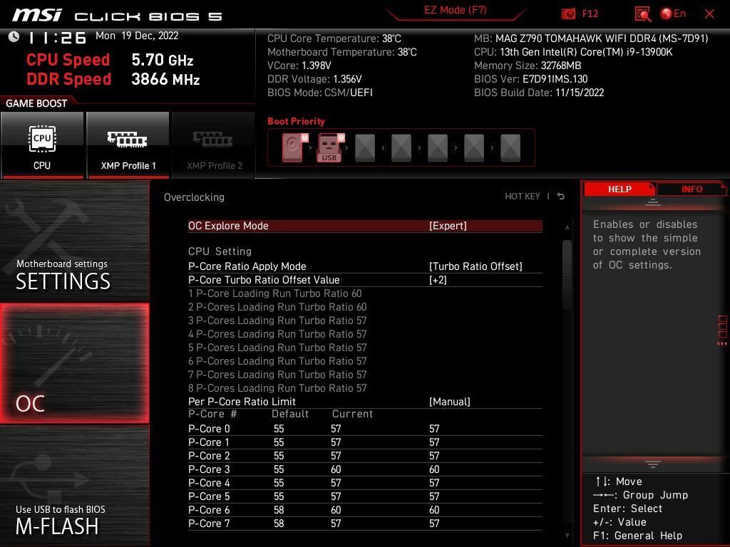Change language with the En globe icon
Viewport: 730px width, 547px height.
[673, 14]
